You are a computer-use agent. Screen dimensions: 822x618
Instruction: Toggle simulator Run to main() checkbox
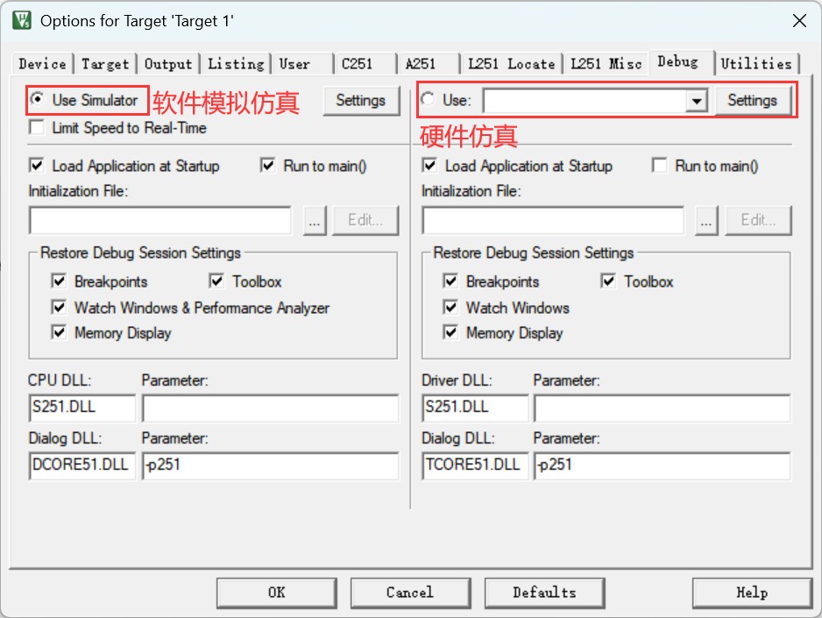click(x=267, y=166)
